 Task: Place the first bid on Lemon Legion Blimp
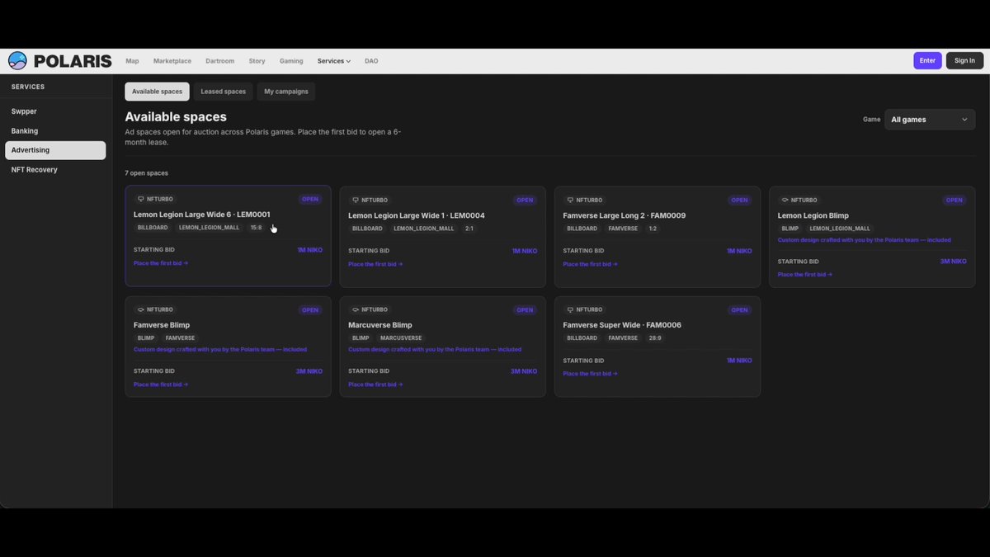click(x=804, y=274)
